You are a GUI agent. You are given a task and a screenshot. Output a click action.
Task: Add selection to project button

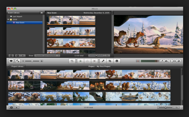72,61
